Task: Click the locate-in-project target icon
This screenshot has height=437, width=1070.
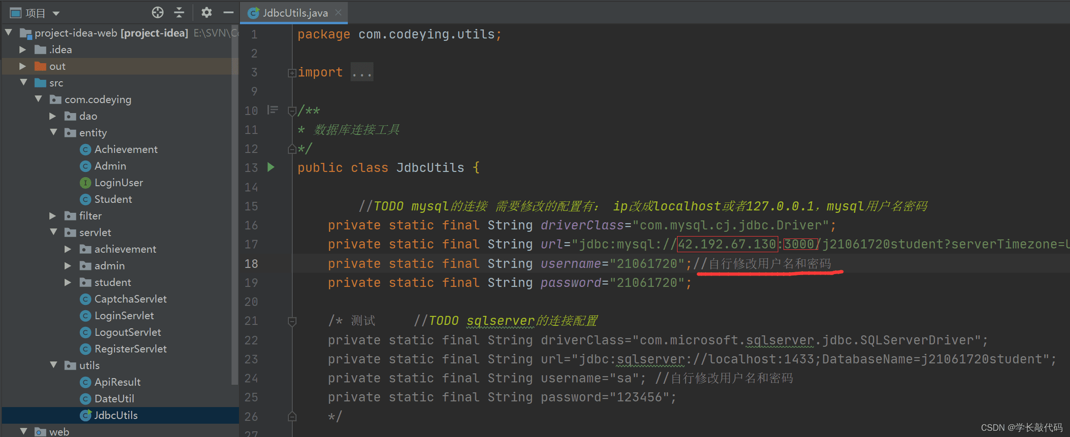Action: [x=158, y=12]
